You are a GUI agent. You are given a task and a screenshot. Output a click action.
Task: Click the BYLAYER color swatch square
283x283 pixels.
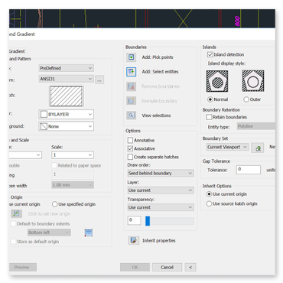click(44, 114)
